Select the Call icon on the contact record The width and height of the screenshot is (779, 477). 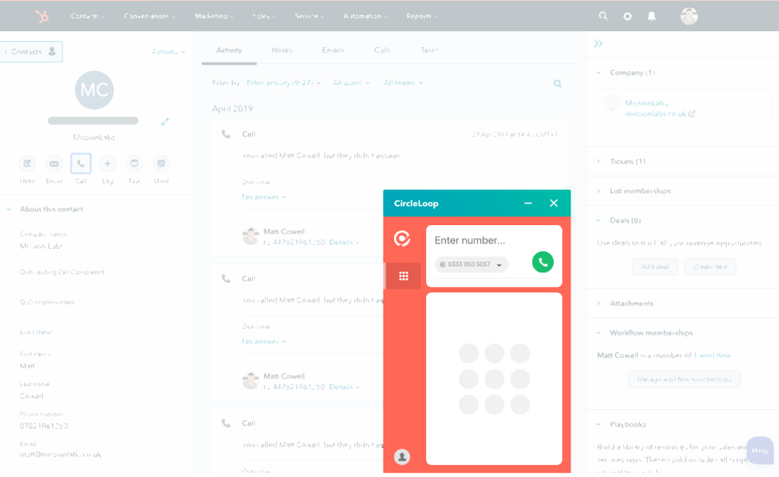(x=80, y=163)
